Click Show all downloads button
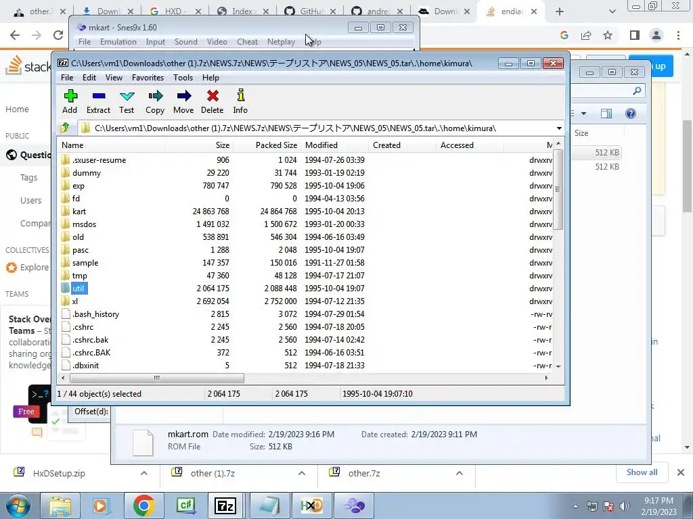 pyautogui.click(x=642, y=472)
